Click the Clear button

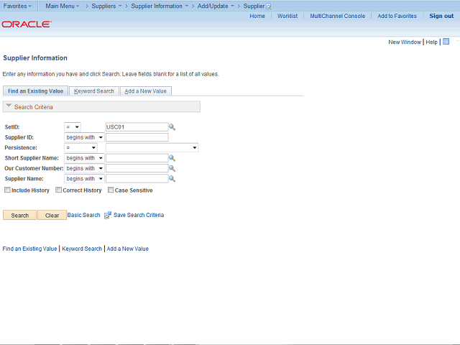point(52,216)
